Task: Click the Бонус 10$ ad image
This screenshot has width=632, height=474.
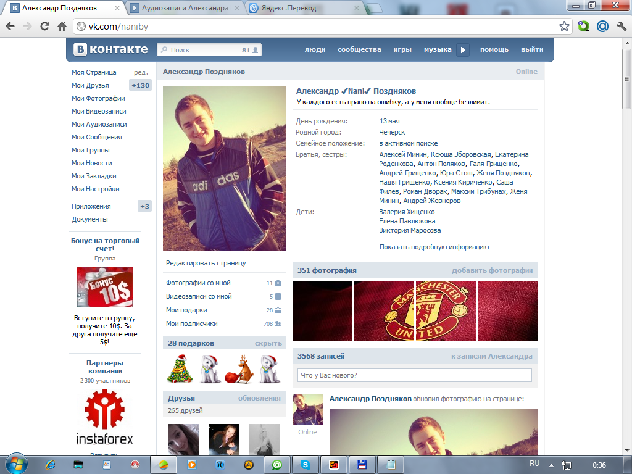Action: pos(105,288)
